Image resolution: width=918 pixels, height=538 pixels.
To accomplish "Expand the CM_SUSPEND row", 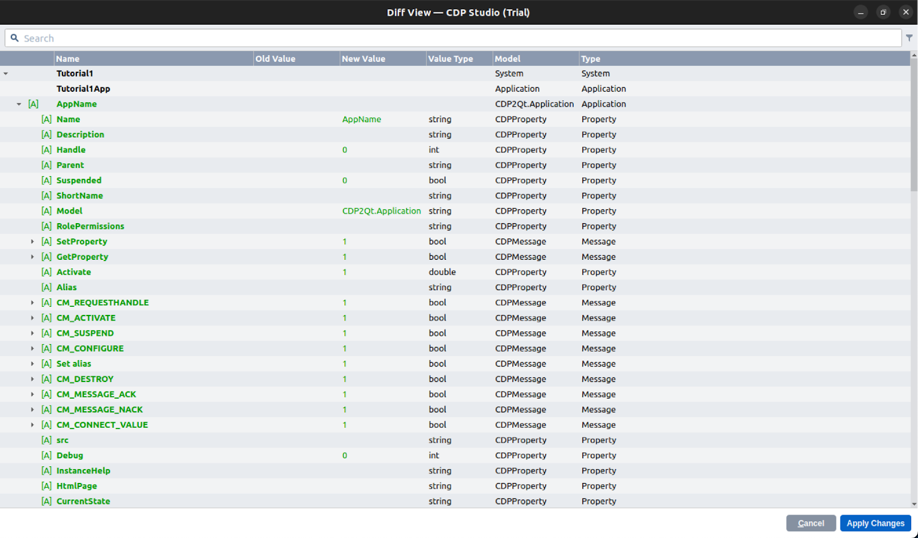I will pyautogui.click(x=32, y=333).
